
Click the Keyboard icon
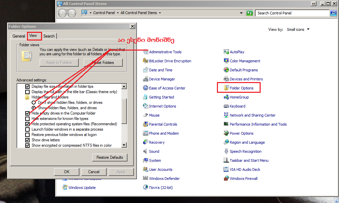[226, 106]
